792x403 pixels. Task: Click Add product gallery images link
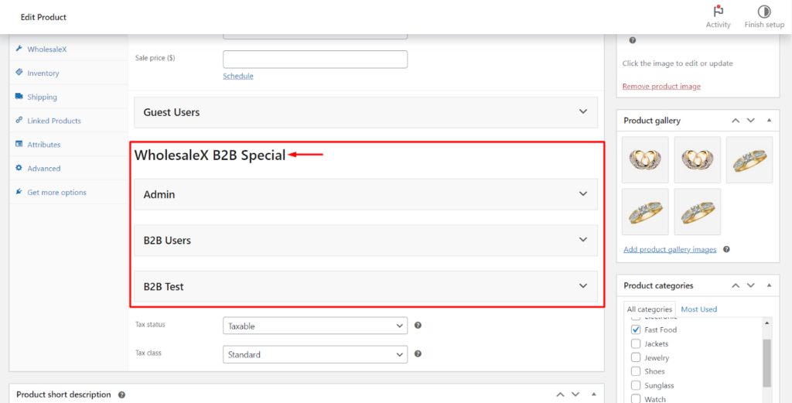[670, 249]
